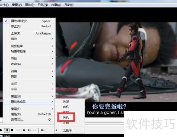This screenshot has width=177, height=137.
Task: Expand the 滤镜 submenu arrow
Action: tap(52, 71)
